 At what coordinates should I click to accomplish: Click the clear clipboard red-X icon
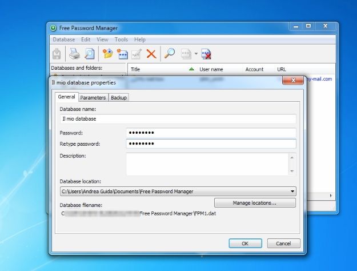[206, 54]
